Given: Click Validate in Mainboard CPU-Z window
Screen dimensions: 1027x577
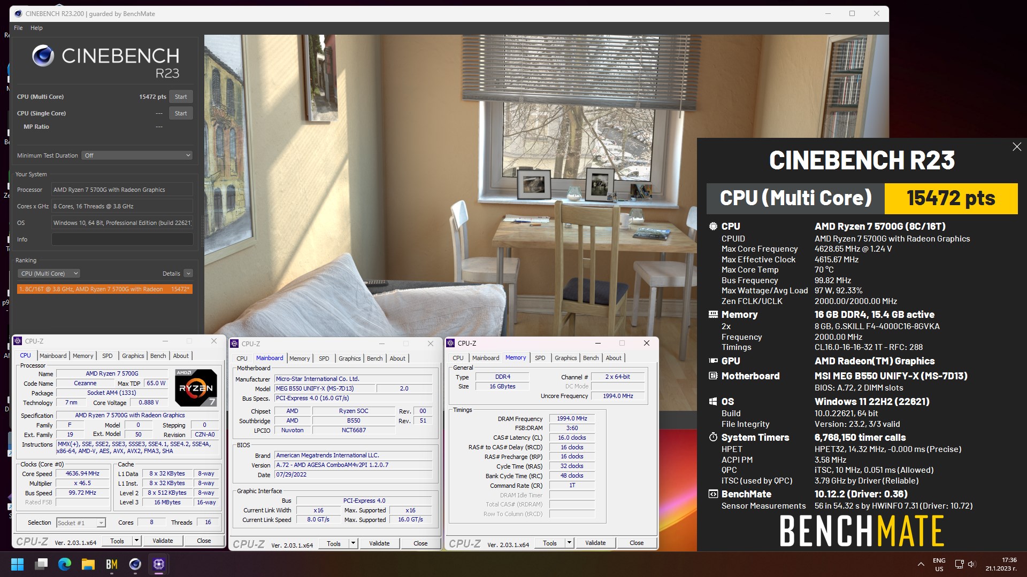Looking at the screenshot, I should 379,543.
